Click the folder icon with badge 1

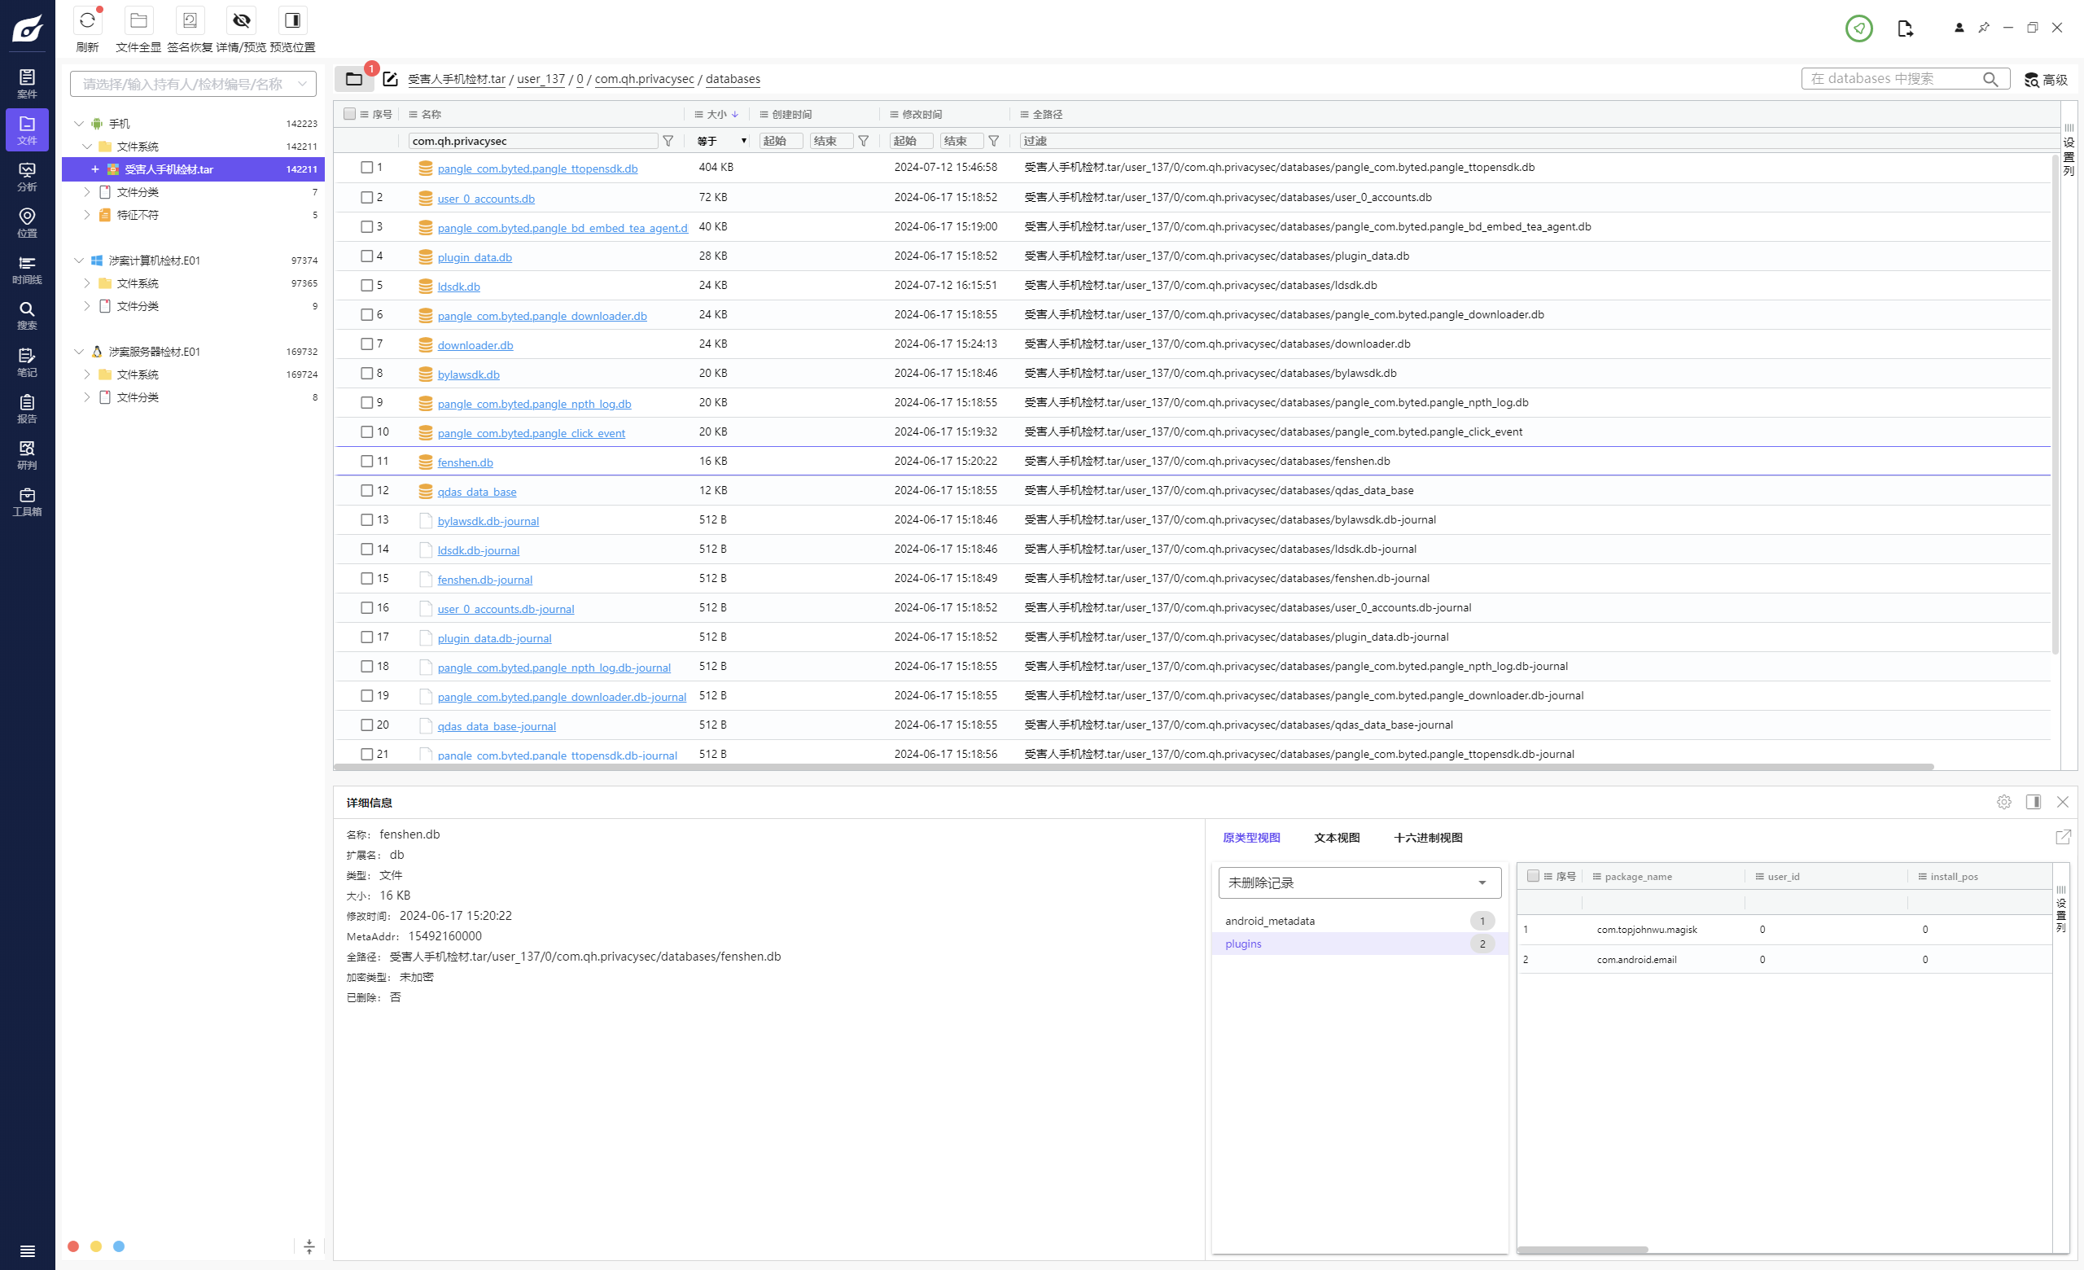[354, 79]
